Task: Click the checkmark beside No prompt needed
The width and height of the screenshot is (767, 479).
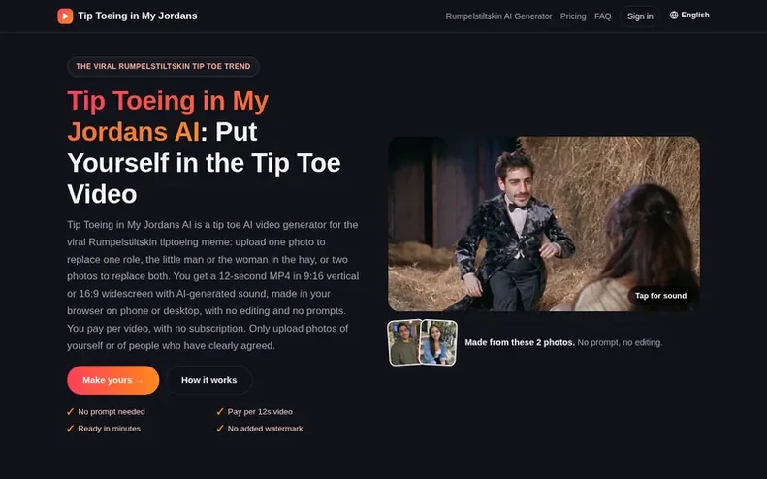Action: point(71,411)
